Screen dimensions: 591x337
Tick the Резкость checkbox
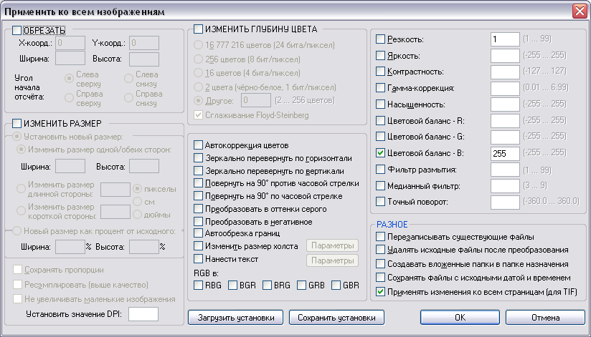click(x=381, y=39)
